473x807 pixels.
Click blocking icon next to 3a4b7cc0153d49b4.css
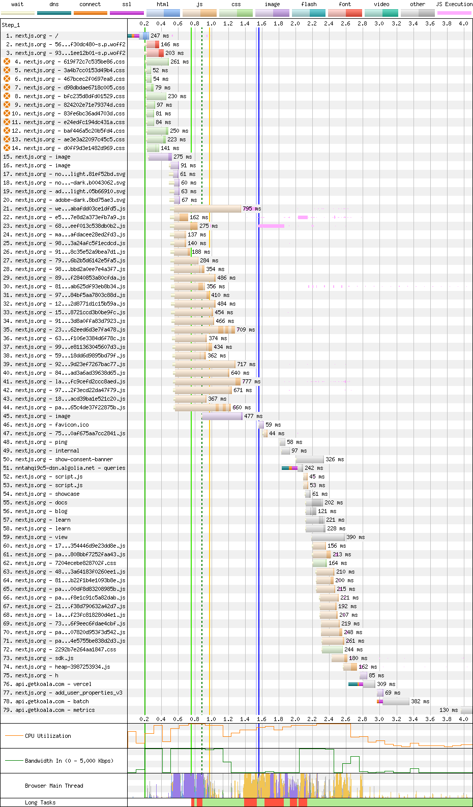click(x=7, y=70)
